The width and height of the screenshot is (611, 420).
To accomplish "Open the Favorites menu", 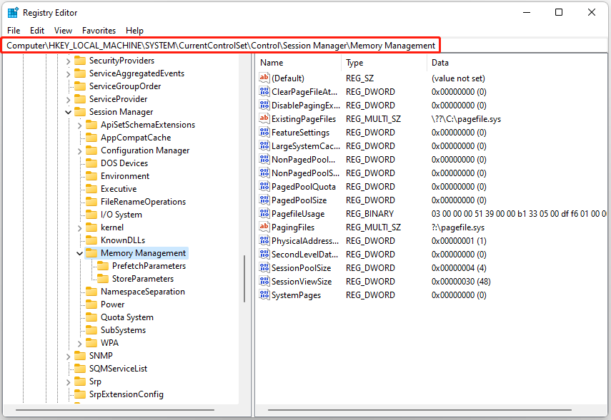I will 99,31.
